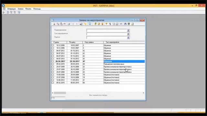The width and height of the screenshot is (207, 116).
Task: Click into the Подтип input field
Action: click(x=107, y=37)
